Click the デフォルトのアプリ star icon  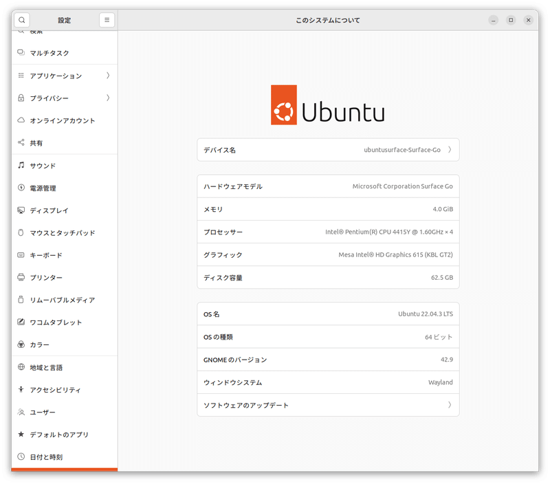point(21,434)
